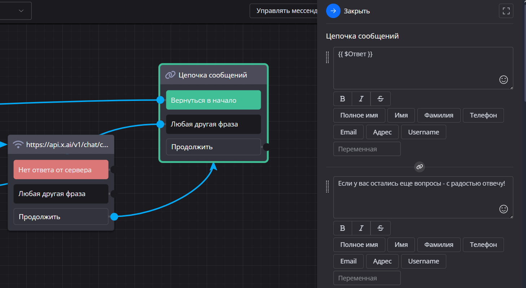Image resolution: width=526 pixels, height=288 pixels.
Task: Click the fullscreen expand icon in panel
Action: (506, 11)
